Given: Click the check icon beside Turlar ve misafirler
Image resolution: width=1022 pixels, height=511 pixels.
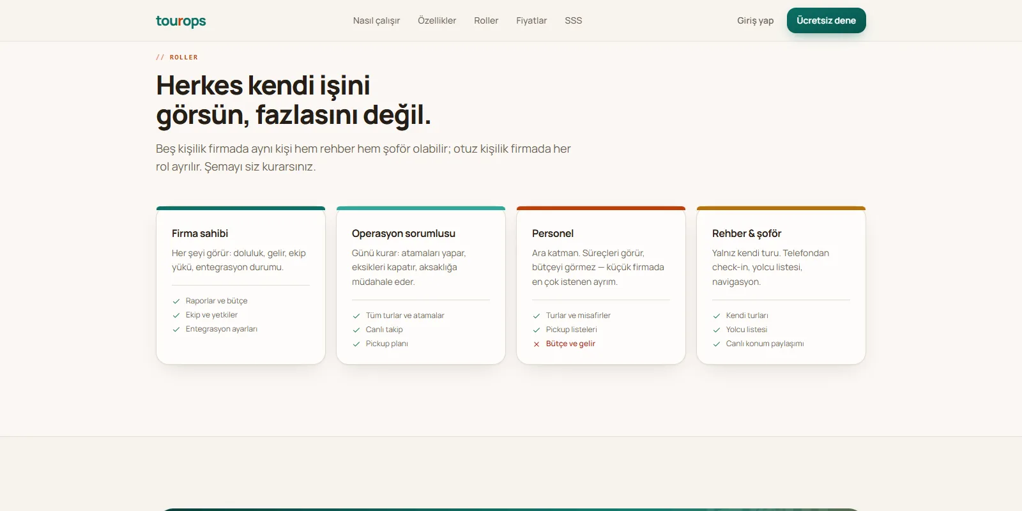Looking at the screenshot, I should coord(537,316).
